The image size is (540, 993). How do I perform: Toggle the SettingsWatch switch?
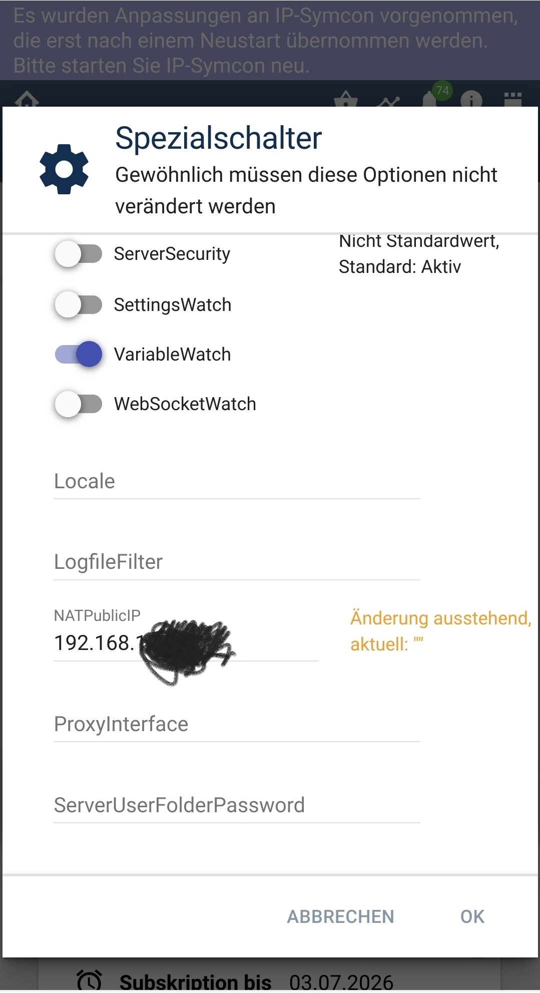coord(79,304)
